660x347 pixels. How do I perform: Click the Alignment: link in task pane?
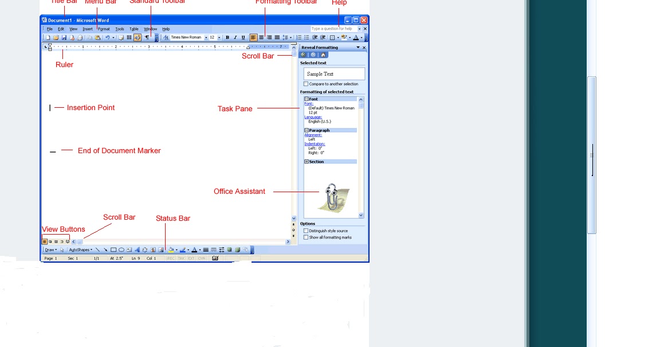tap(313, 135)
